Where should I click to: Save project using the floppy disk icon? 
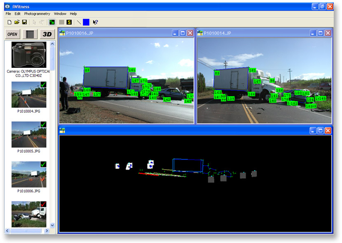coord(24,22)
